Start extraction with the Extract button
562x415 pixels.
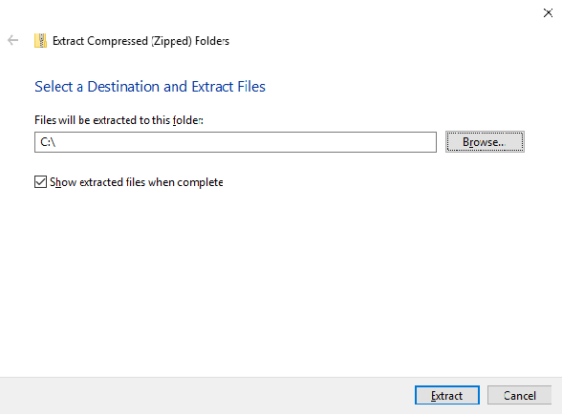click(447, 395)
